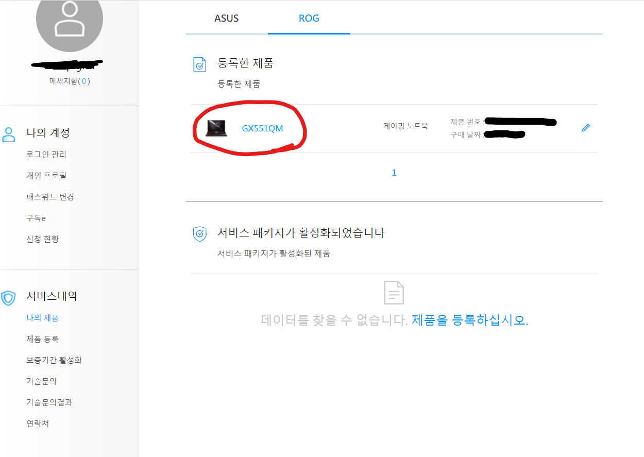
Task: Open 로그인 관리 in sidebar
Action: click(x=46, y=155)
